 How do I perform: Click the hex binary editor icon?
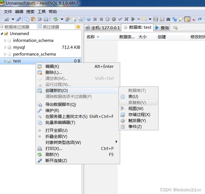194,19
